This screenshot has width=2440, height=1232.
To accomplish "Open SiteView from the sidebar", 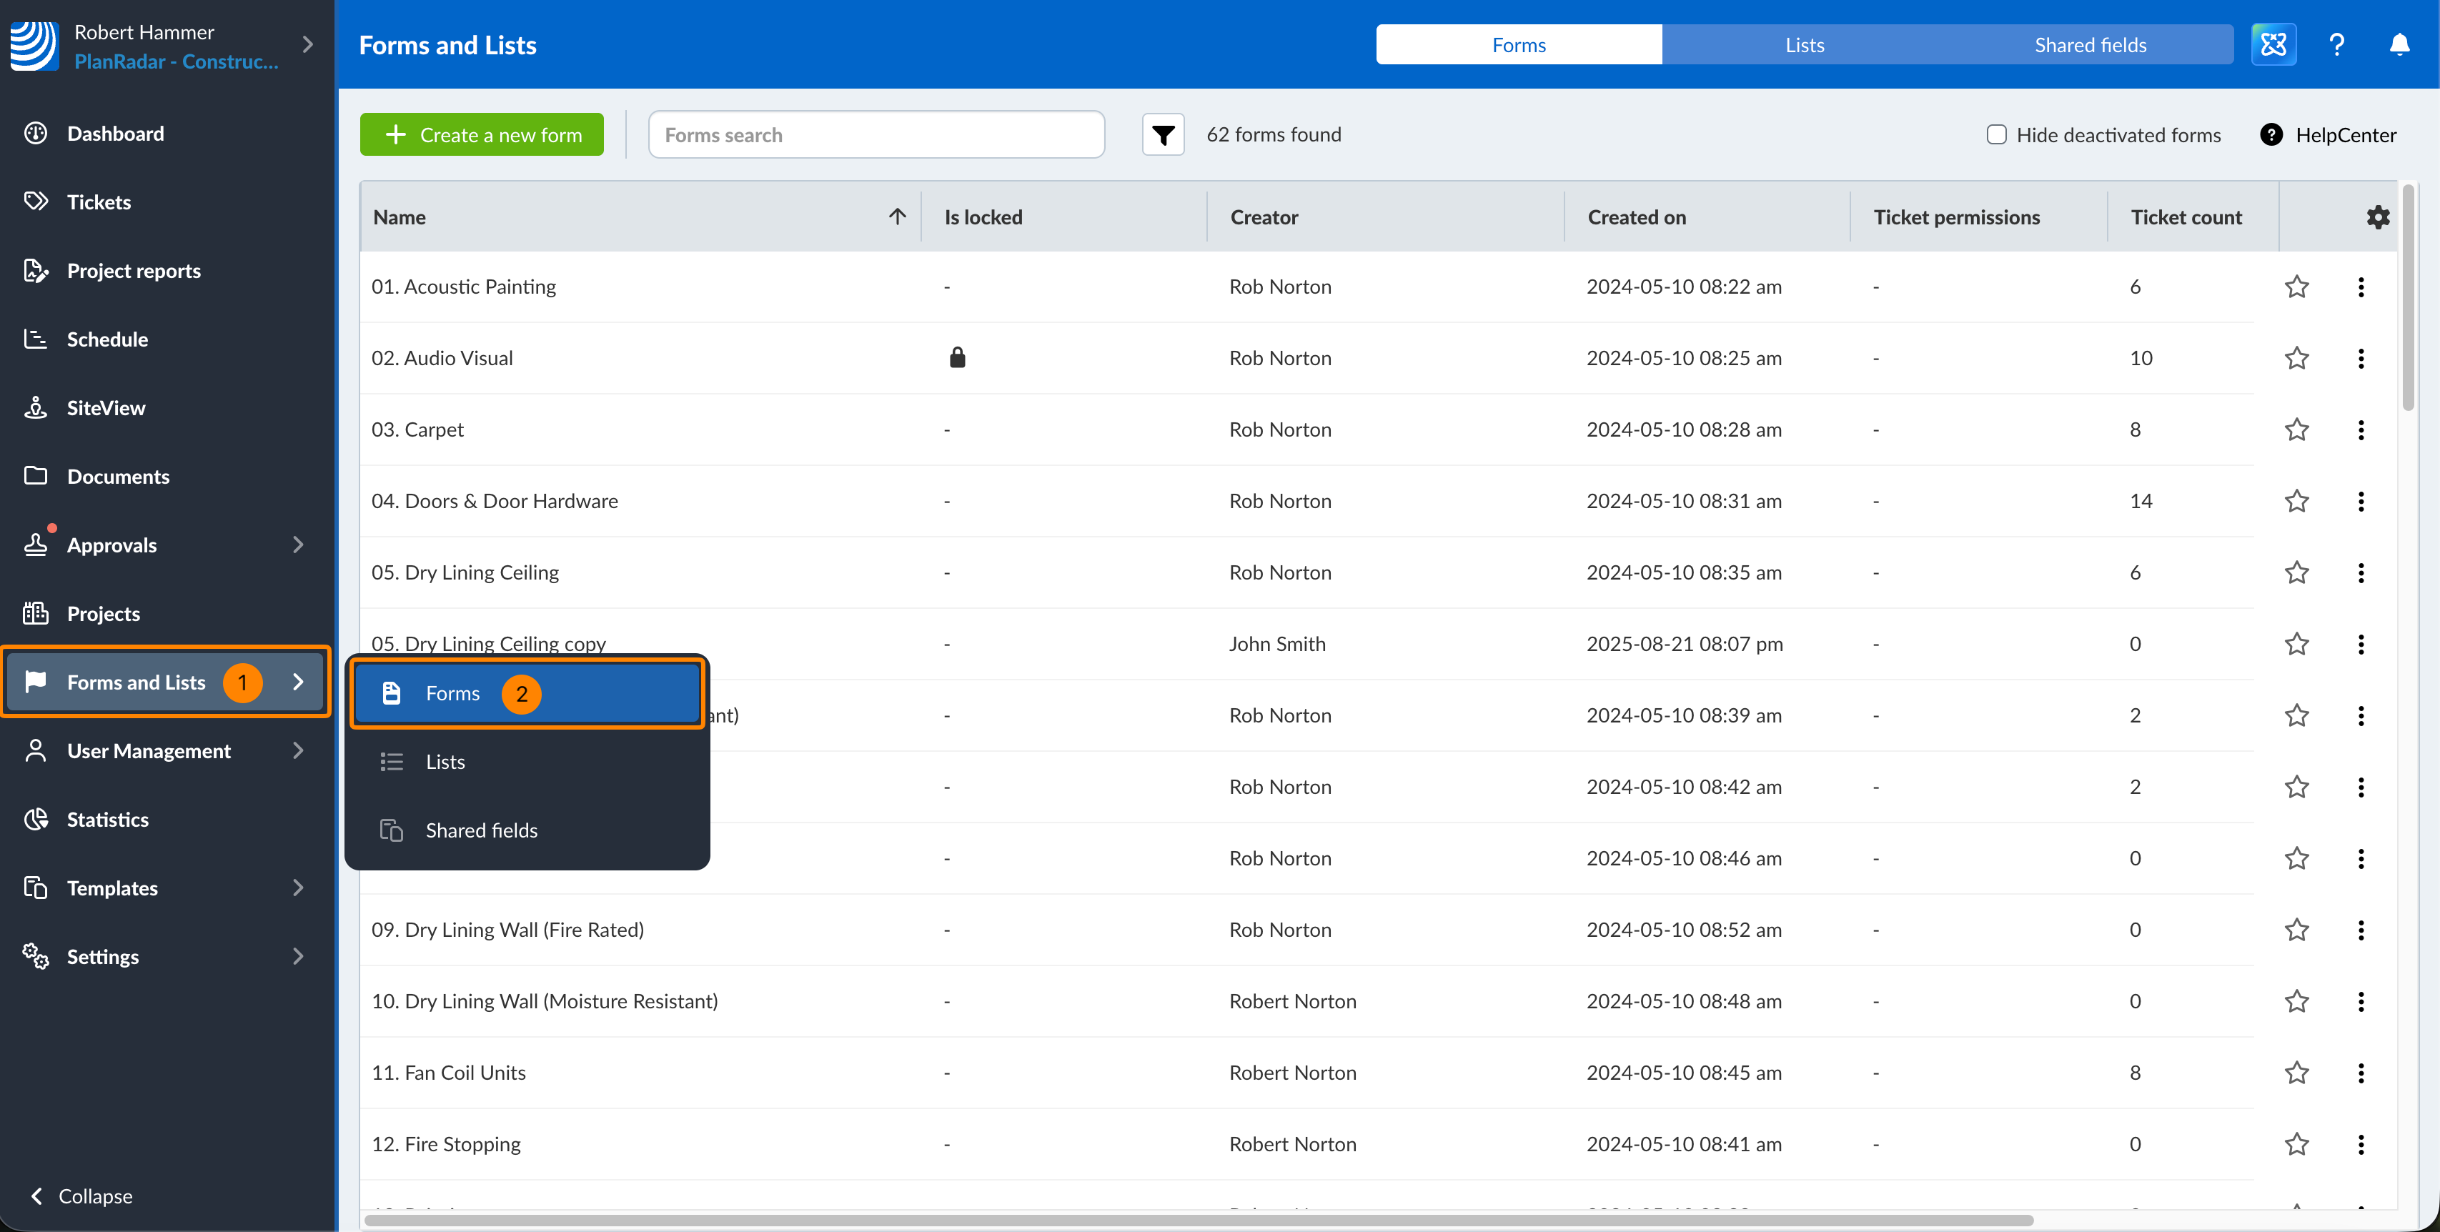I will [x=106, y=408].
